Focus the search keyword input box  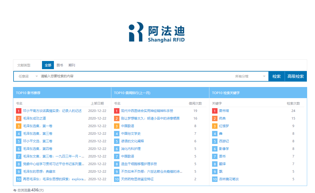[x=135, y=76]
